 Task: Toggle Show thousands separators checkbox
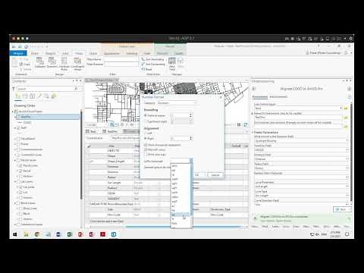146,145
